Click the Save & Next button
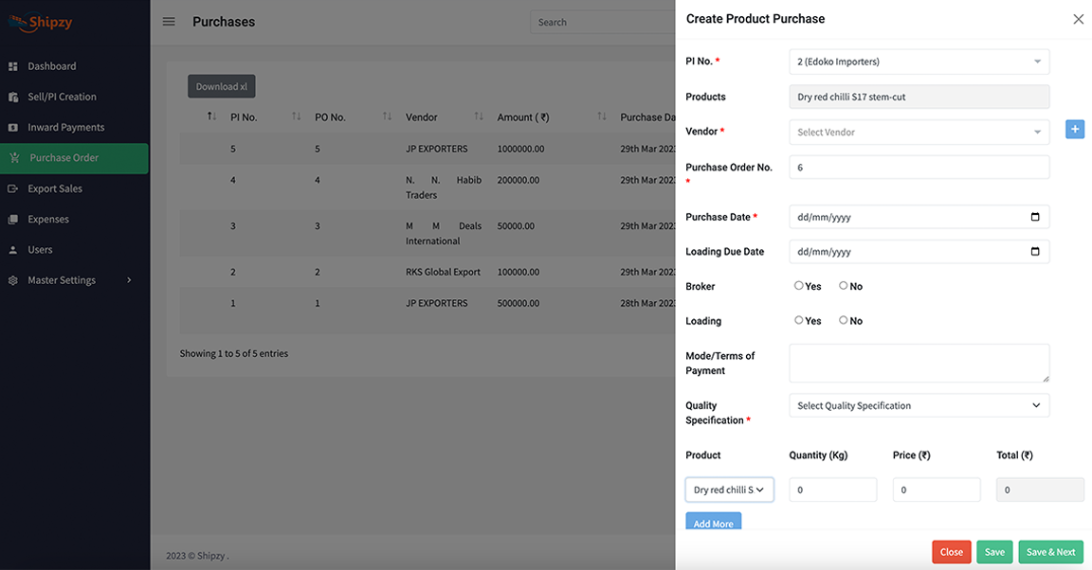The image size is (1092, 570). [1050, 552]
